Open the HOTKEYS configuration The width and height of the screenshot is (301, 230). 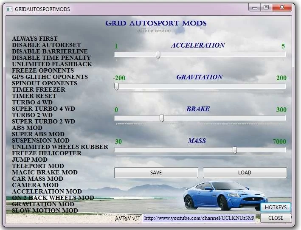click(x=276, y=207)
